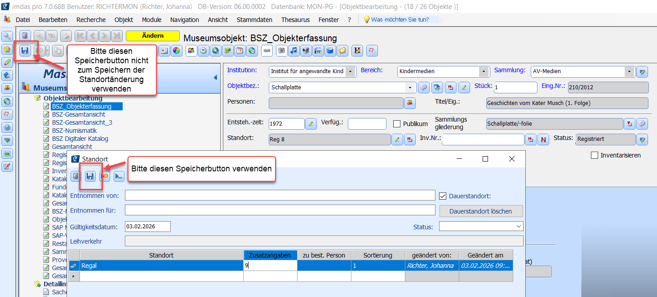Screen dimensions: 657x297
Task: Enable the Publikum checkbox
Action: coord(397,124)
